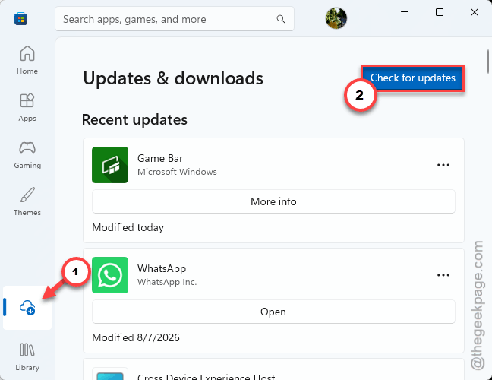
Task: Open the Themes section
Action: point(27,201)
